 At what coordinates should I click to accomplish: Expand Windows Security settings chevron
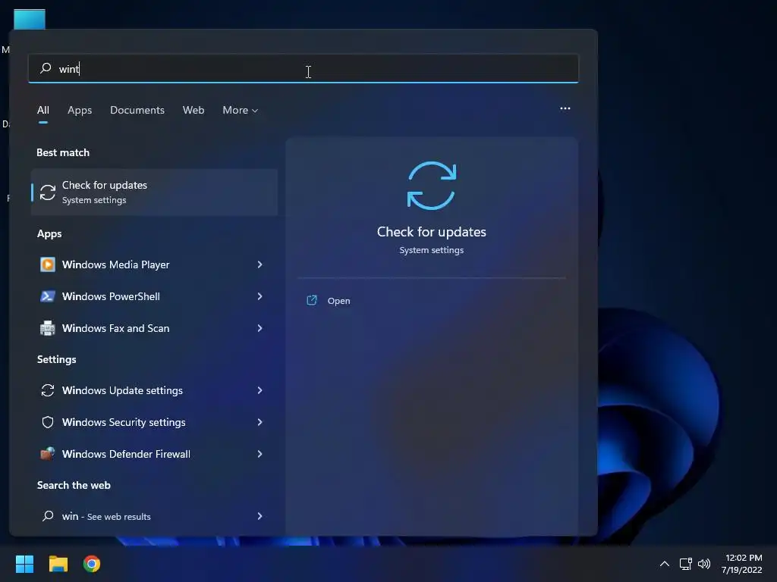tap(260, 422)
